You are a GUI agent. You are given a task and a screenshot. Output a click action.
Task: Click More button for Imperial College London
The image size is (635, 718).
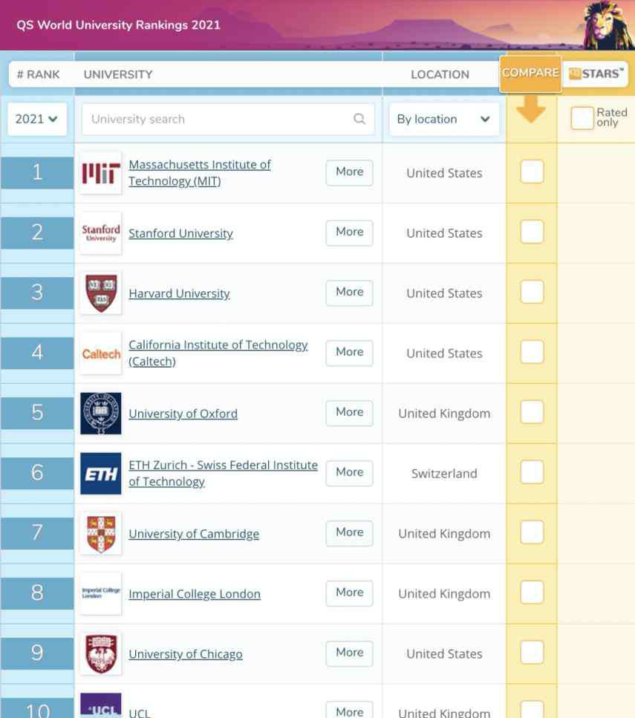[x=350, y=592]
